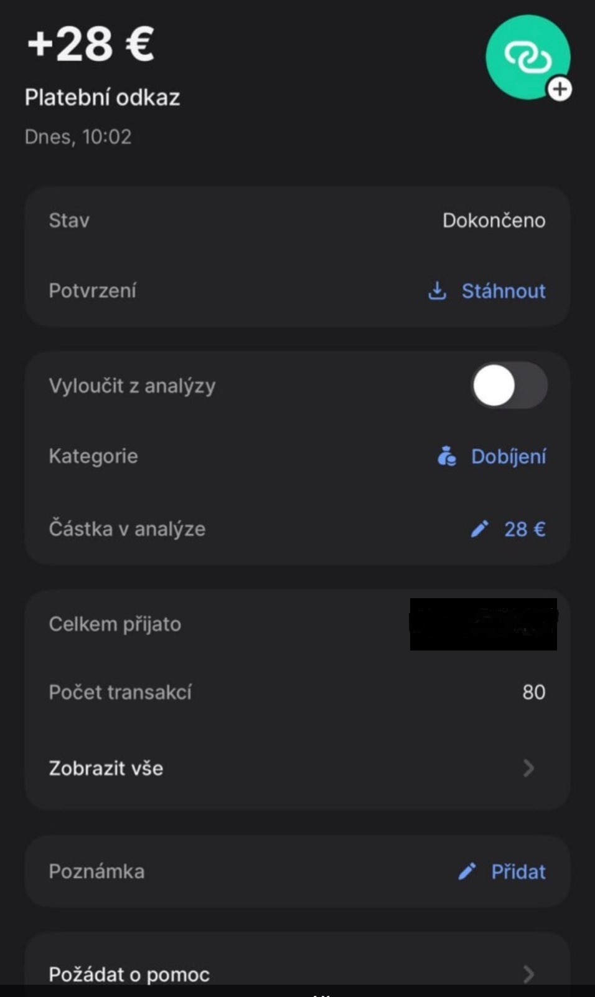
Task: Open Požádat o pomoc chevron
Action: 528,973
